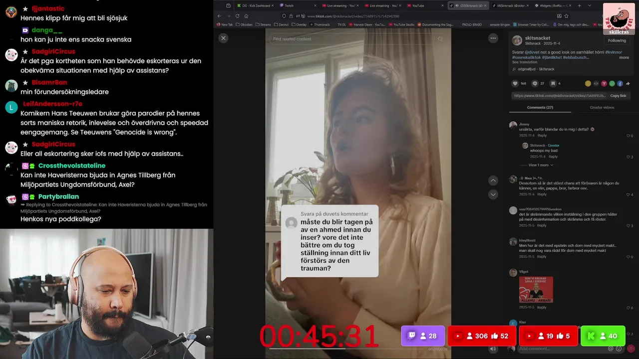Click the Copy link button

tap(618, 96)
